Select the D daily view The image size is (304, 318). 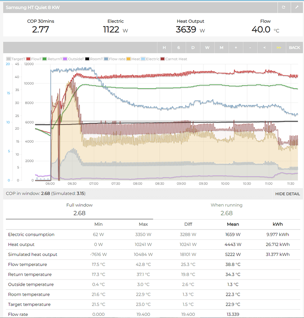click(x=193, y=47)
